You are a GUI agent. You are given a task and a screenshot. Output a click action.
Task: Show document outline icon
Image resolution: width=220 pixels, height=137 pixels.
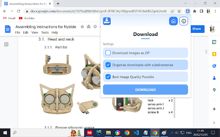point(6,44)
